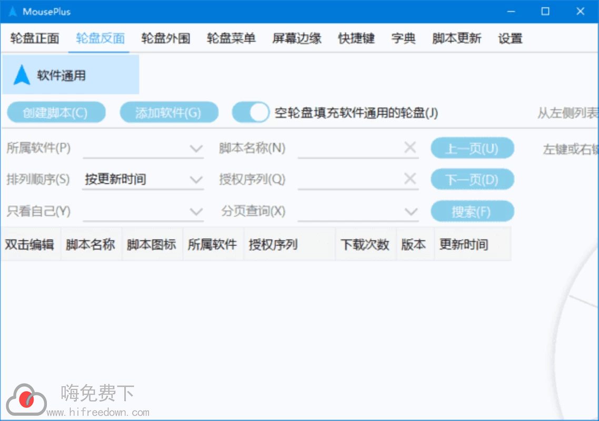Close the MousePlus window

click(580, 12)
